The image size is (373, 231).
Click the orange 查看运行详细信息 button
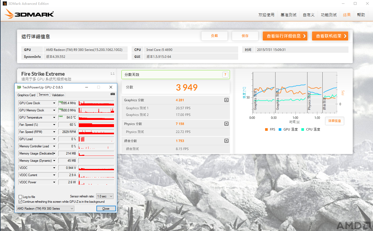[x=285, y=36]
